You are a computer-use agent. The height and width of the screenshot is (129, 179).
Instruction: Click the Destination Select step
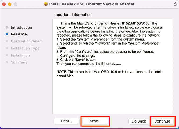27,41
